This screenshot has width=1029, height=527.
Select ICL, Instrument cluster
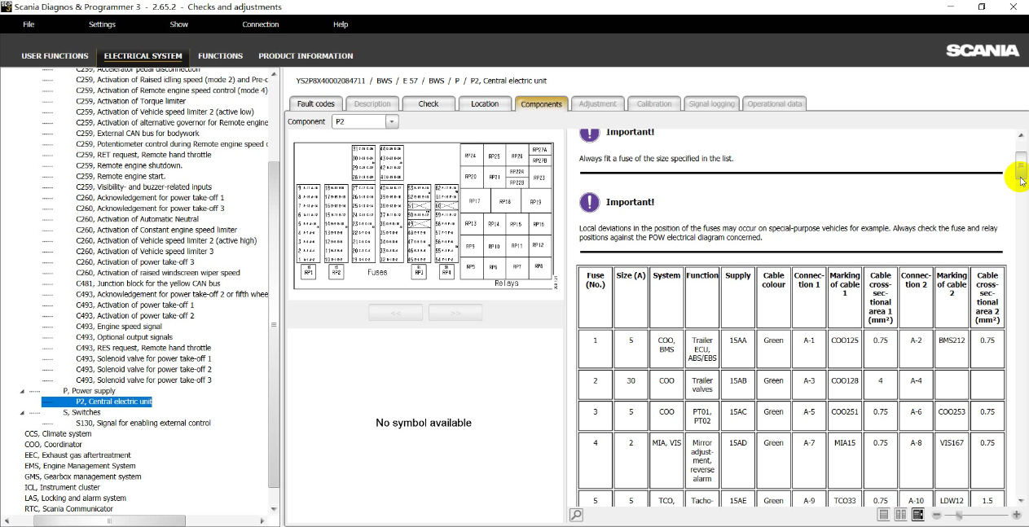tap(62, 487)
